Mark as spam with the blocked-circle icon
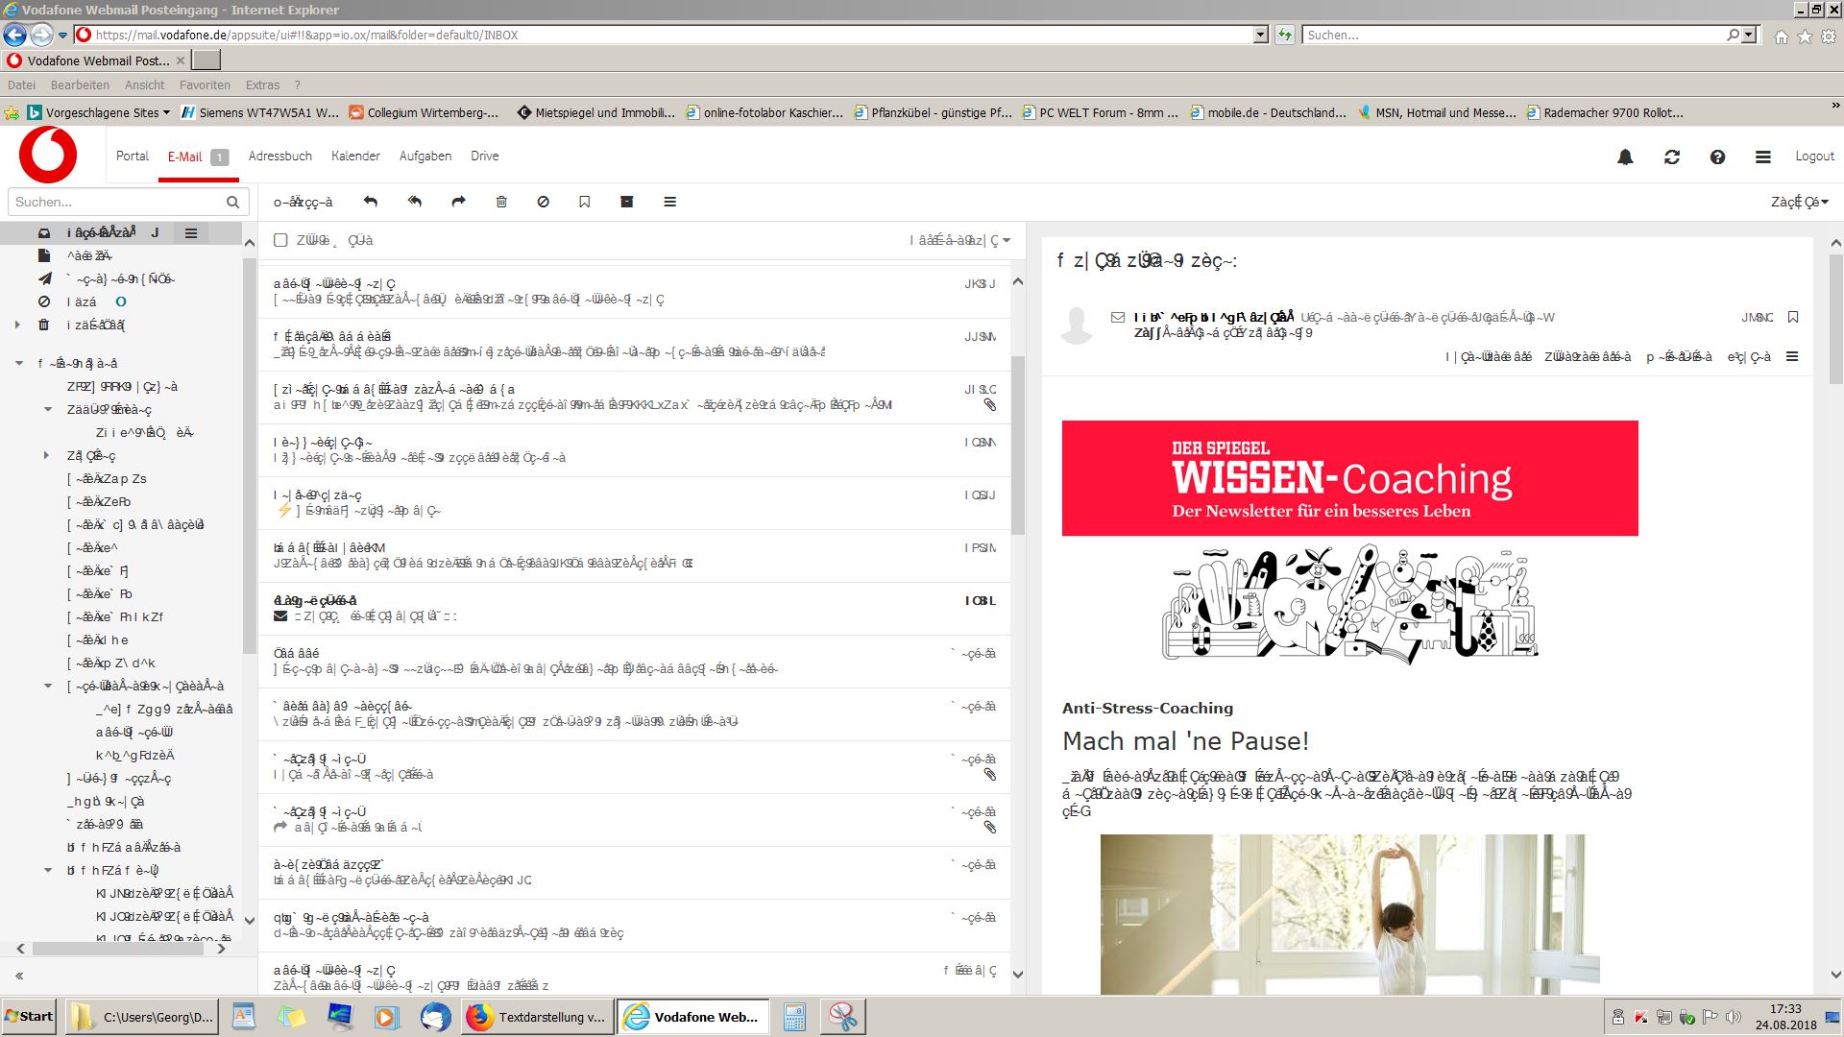1844x1037 pixels. click(x=544, y=202)
